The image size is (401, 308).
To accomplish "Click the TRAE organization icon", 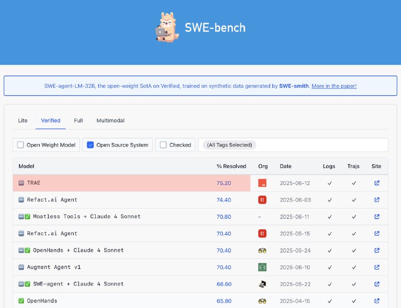I will pyautogui.click(x=262, y=183).
